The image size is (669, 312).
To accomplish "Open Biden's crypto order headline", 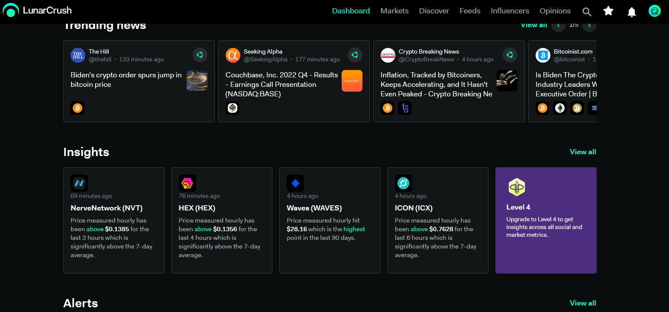I will point(126,80).
